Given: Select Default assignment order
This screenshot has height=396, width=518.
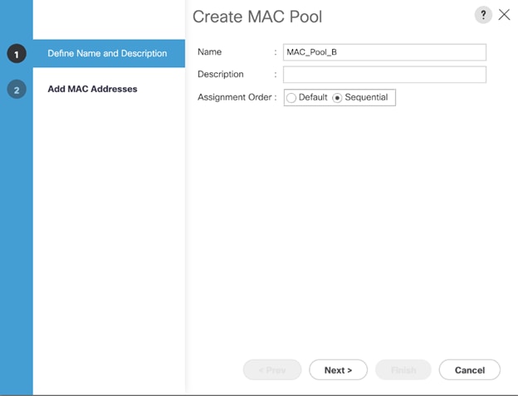Looking at the screenshot, I should click(291, 98).
